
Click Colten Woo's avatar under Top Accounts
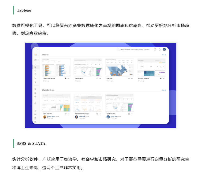pos(108,117)
